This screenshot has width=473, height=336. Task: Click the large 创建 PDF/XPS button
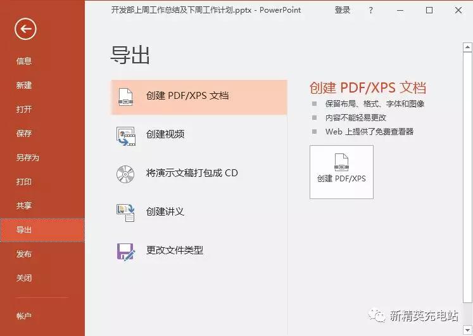pos(341,172)
